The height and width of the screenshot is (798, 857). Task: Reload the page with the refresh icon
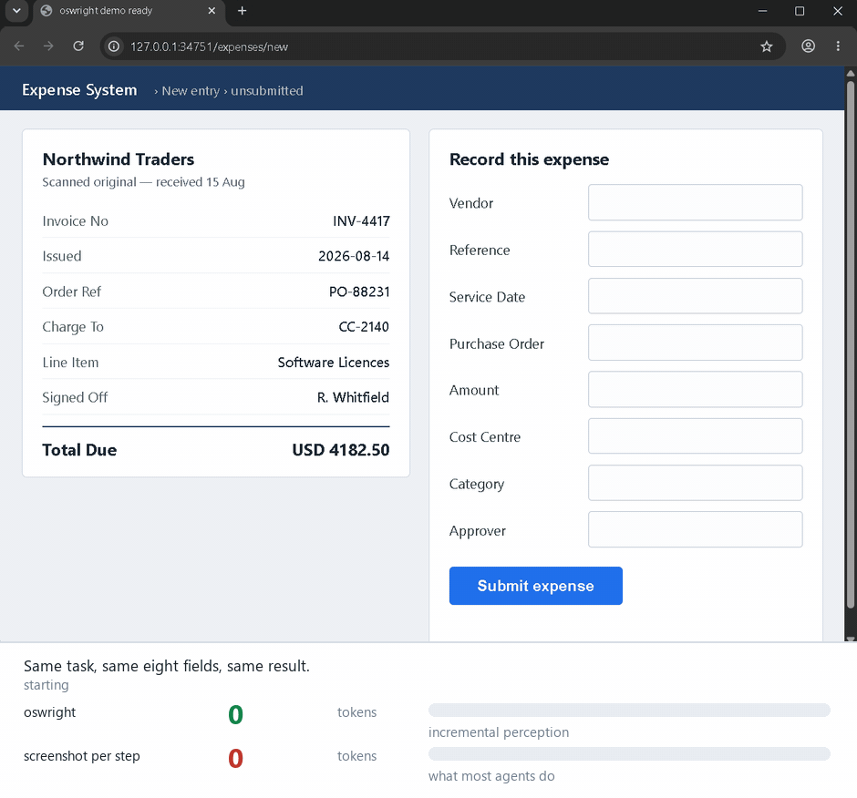[x=78, y=46]
